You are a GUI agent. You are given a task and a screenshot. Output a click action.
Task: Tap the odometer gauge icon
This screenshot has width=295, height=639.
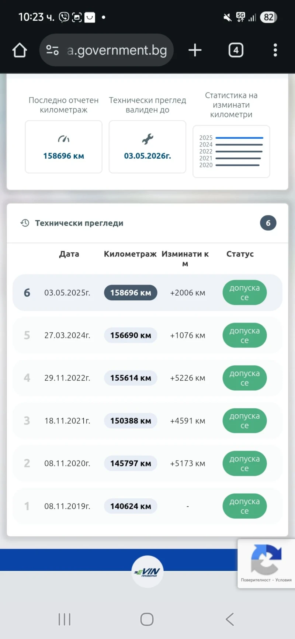(x=63, y=139)
